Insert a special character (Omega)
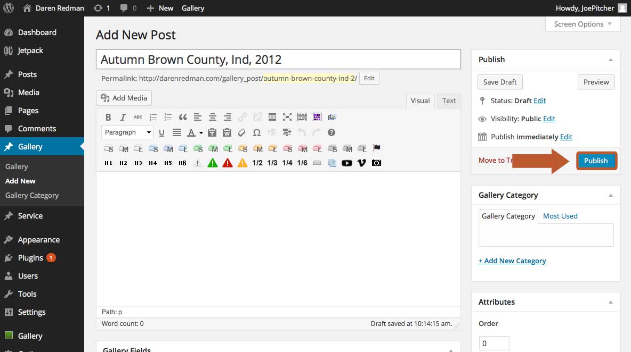 coord(257,132)
